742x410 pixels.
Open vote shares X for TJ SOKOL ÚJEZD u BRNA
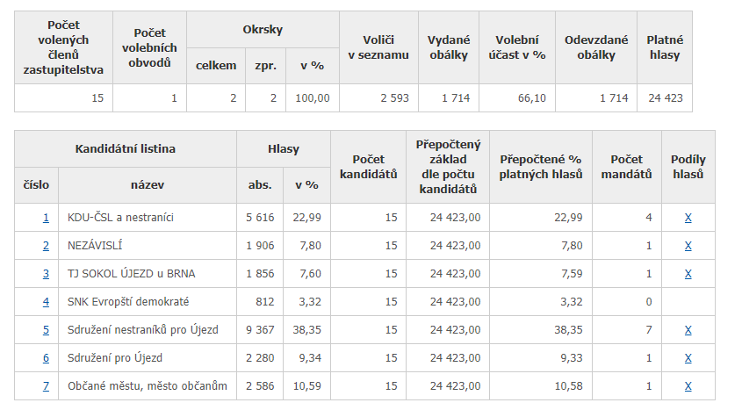(x=688, y=274)
